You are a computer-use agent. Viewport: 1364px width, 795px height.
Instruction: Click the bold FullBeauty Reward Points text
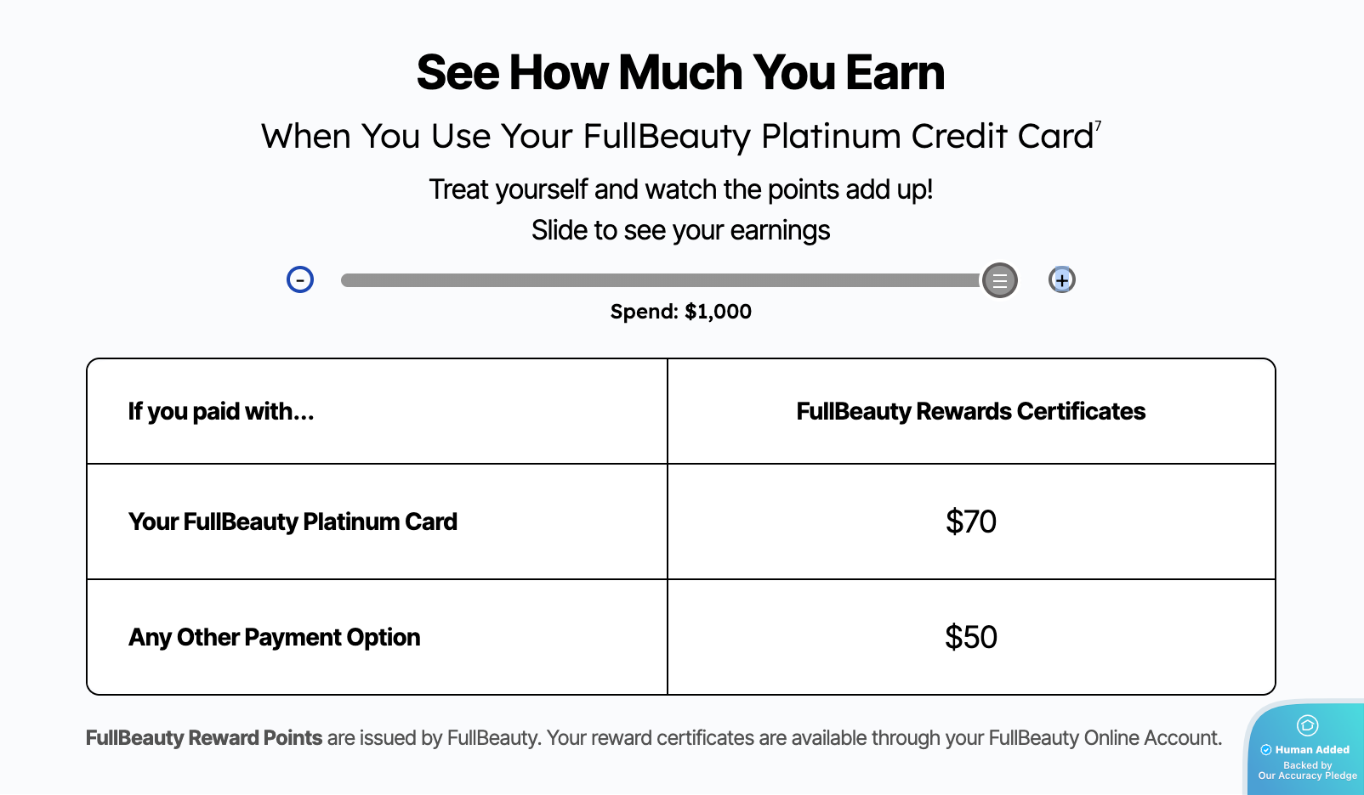click(x=204, y=738)
